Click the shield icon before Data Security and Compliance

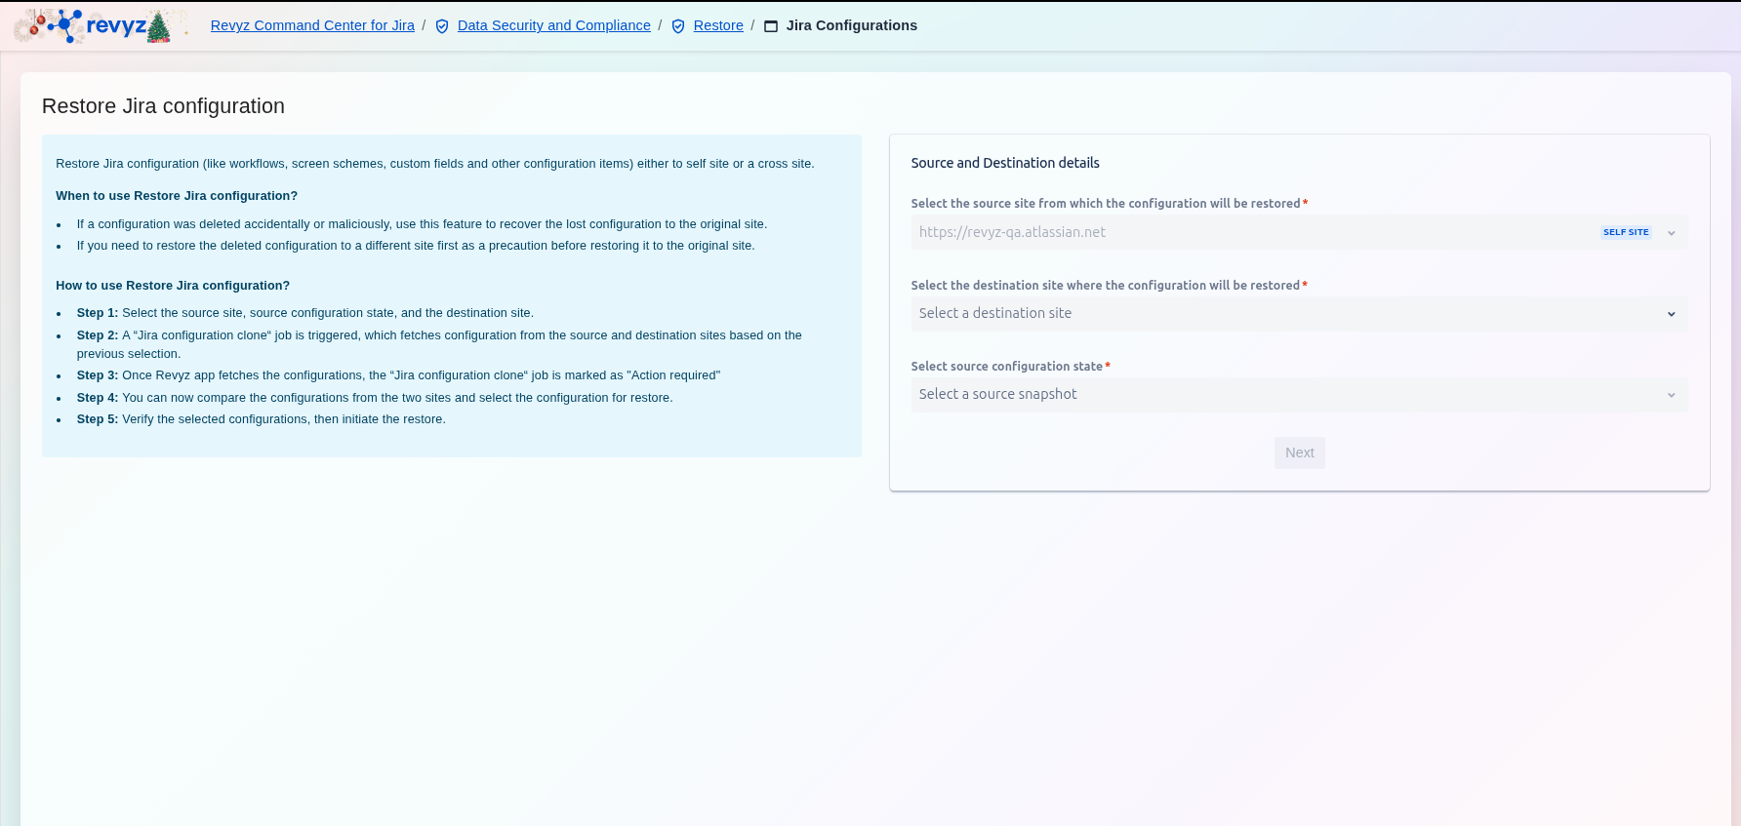[442, 26]
